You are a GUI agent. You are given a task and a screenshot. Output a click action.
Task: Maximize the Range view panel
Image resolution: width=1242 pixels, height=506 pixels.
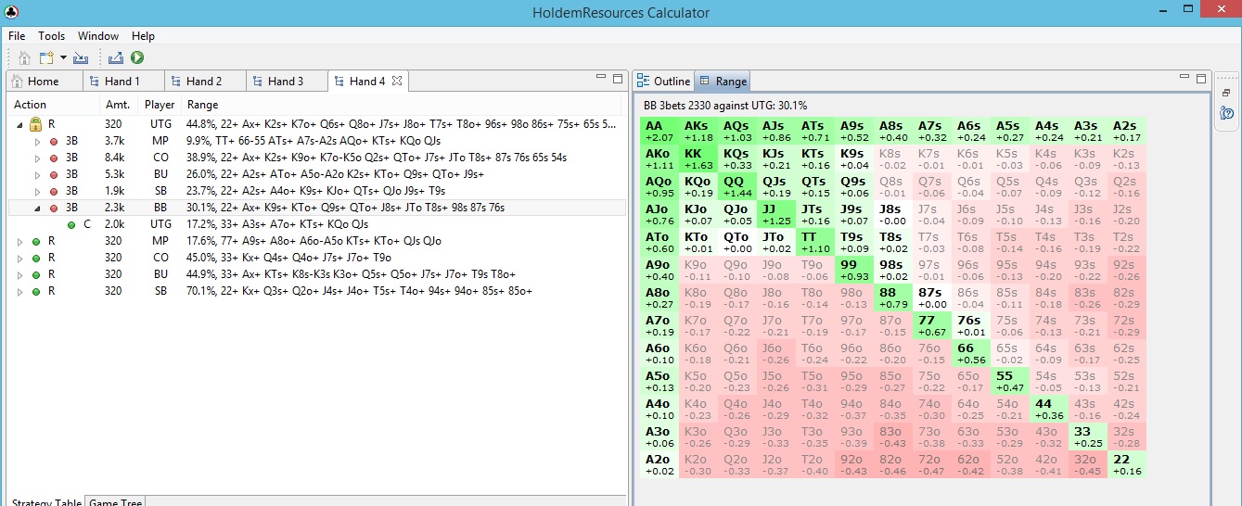1200,79
